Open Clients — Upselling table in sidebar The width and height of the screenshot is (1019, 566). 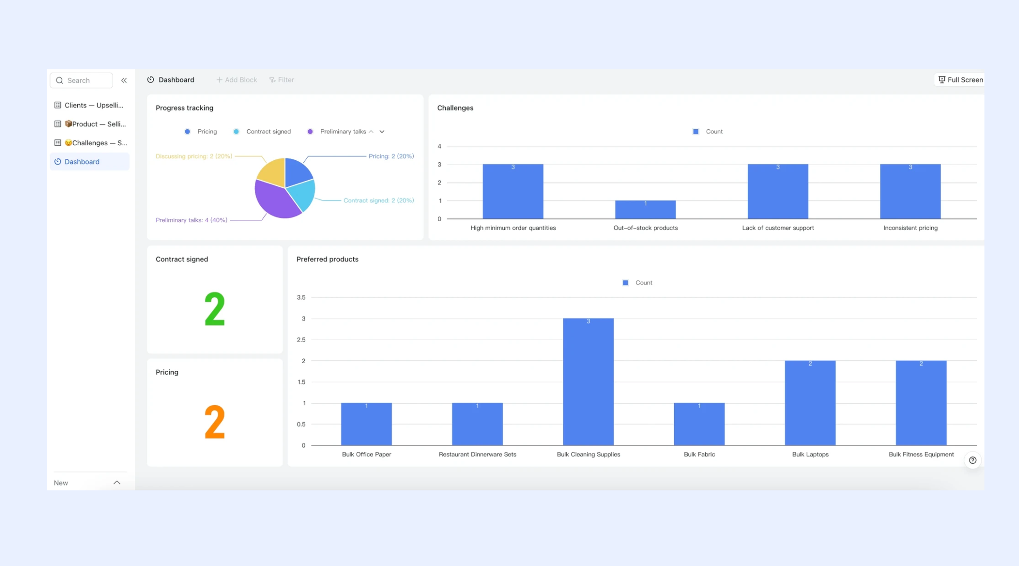[90, 105]
